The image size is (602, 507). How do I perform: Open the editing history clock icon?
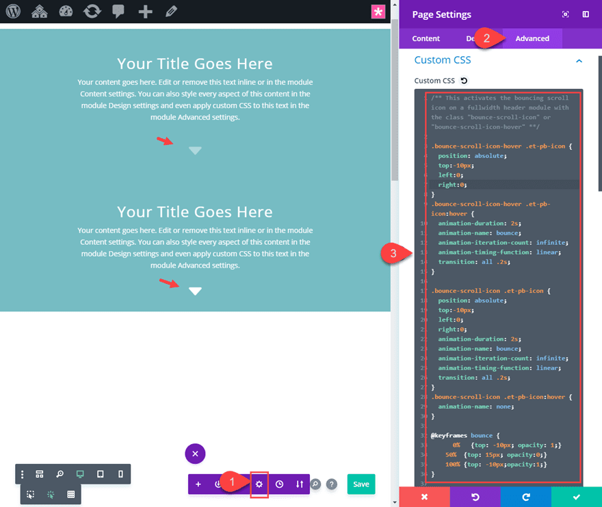[x=280, y=484]
